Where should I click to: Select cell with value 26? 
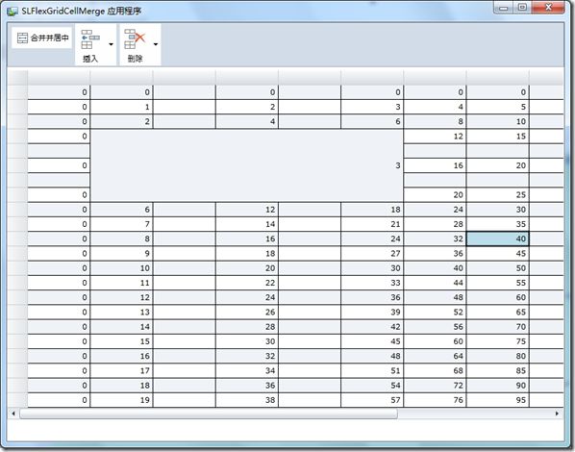pos(247,313)
